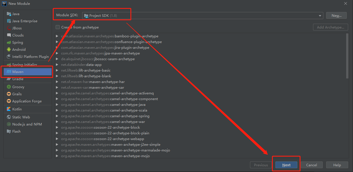
Task: Expand maven-archetype-har arrow
Action: coord(57,82)
